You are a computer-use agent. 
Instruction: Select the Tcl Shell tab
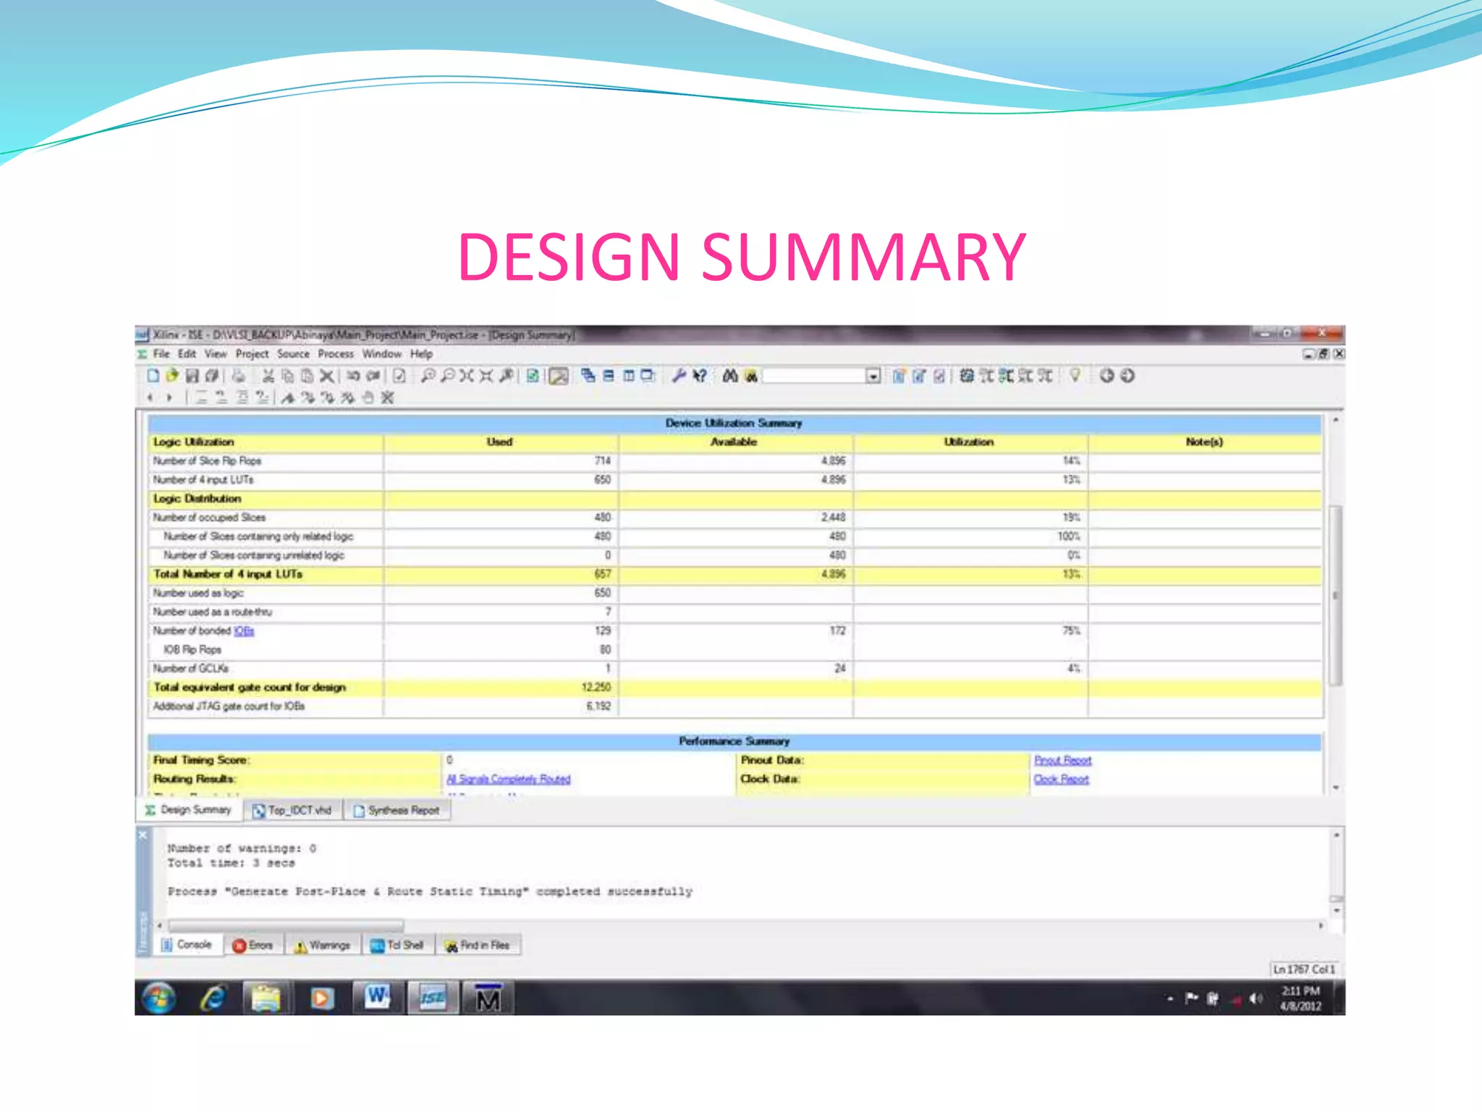397,945
